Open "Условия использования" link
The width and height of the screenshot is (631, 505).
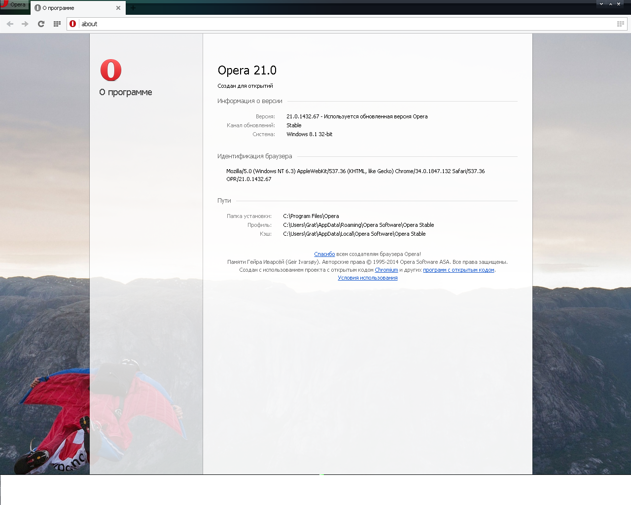368,278
